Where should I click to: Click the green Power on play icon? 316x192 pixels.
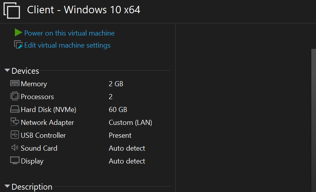pos(18,33)
